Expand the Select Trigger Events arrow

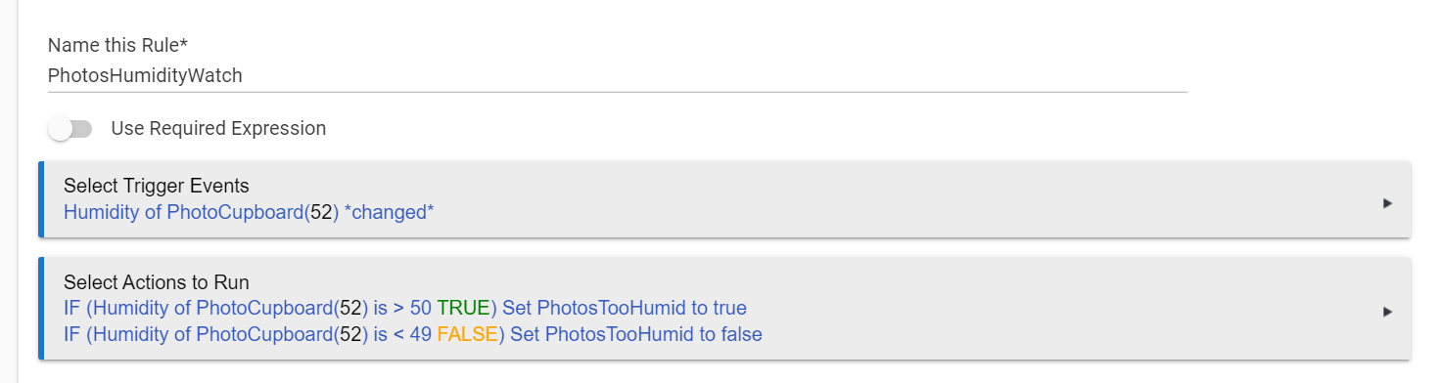coord(1387,203)
